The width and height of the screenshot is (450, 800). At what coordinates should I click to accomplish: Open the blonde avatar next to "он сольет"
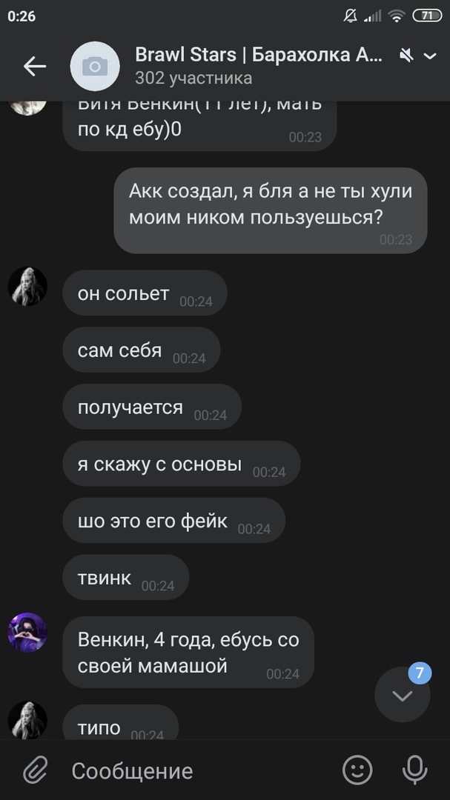pos(27,286)
